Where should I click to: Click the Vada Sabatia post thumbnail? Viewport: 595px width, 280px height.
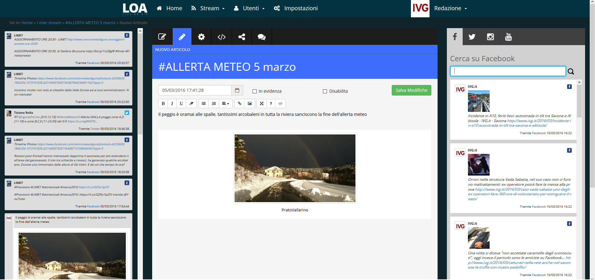point(478,165)
